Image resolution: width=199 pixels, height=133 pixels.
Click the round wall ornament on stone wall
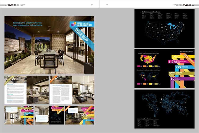(x=23, y=44)
